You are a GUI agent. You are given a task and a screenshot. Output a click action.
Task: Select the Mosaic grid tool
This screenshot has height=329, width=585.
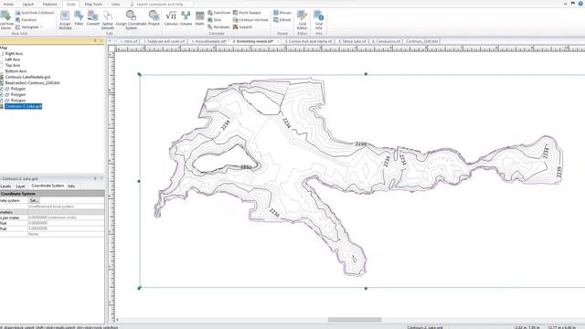[x=282, y=13]
